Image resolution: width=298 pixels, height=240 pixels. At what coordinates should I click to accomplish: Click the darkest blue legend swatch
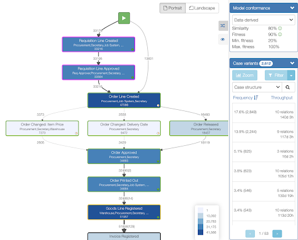[200, 232]
